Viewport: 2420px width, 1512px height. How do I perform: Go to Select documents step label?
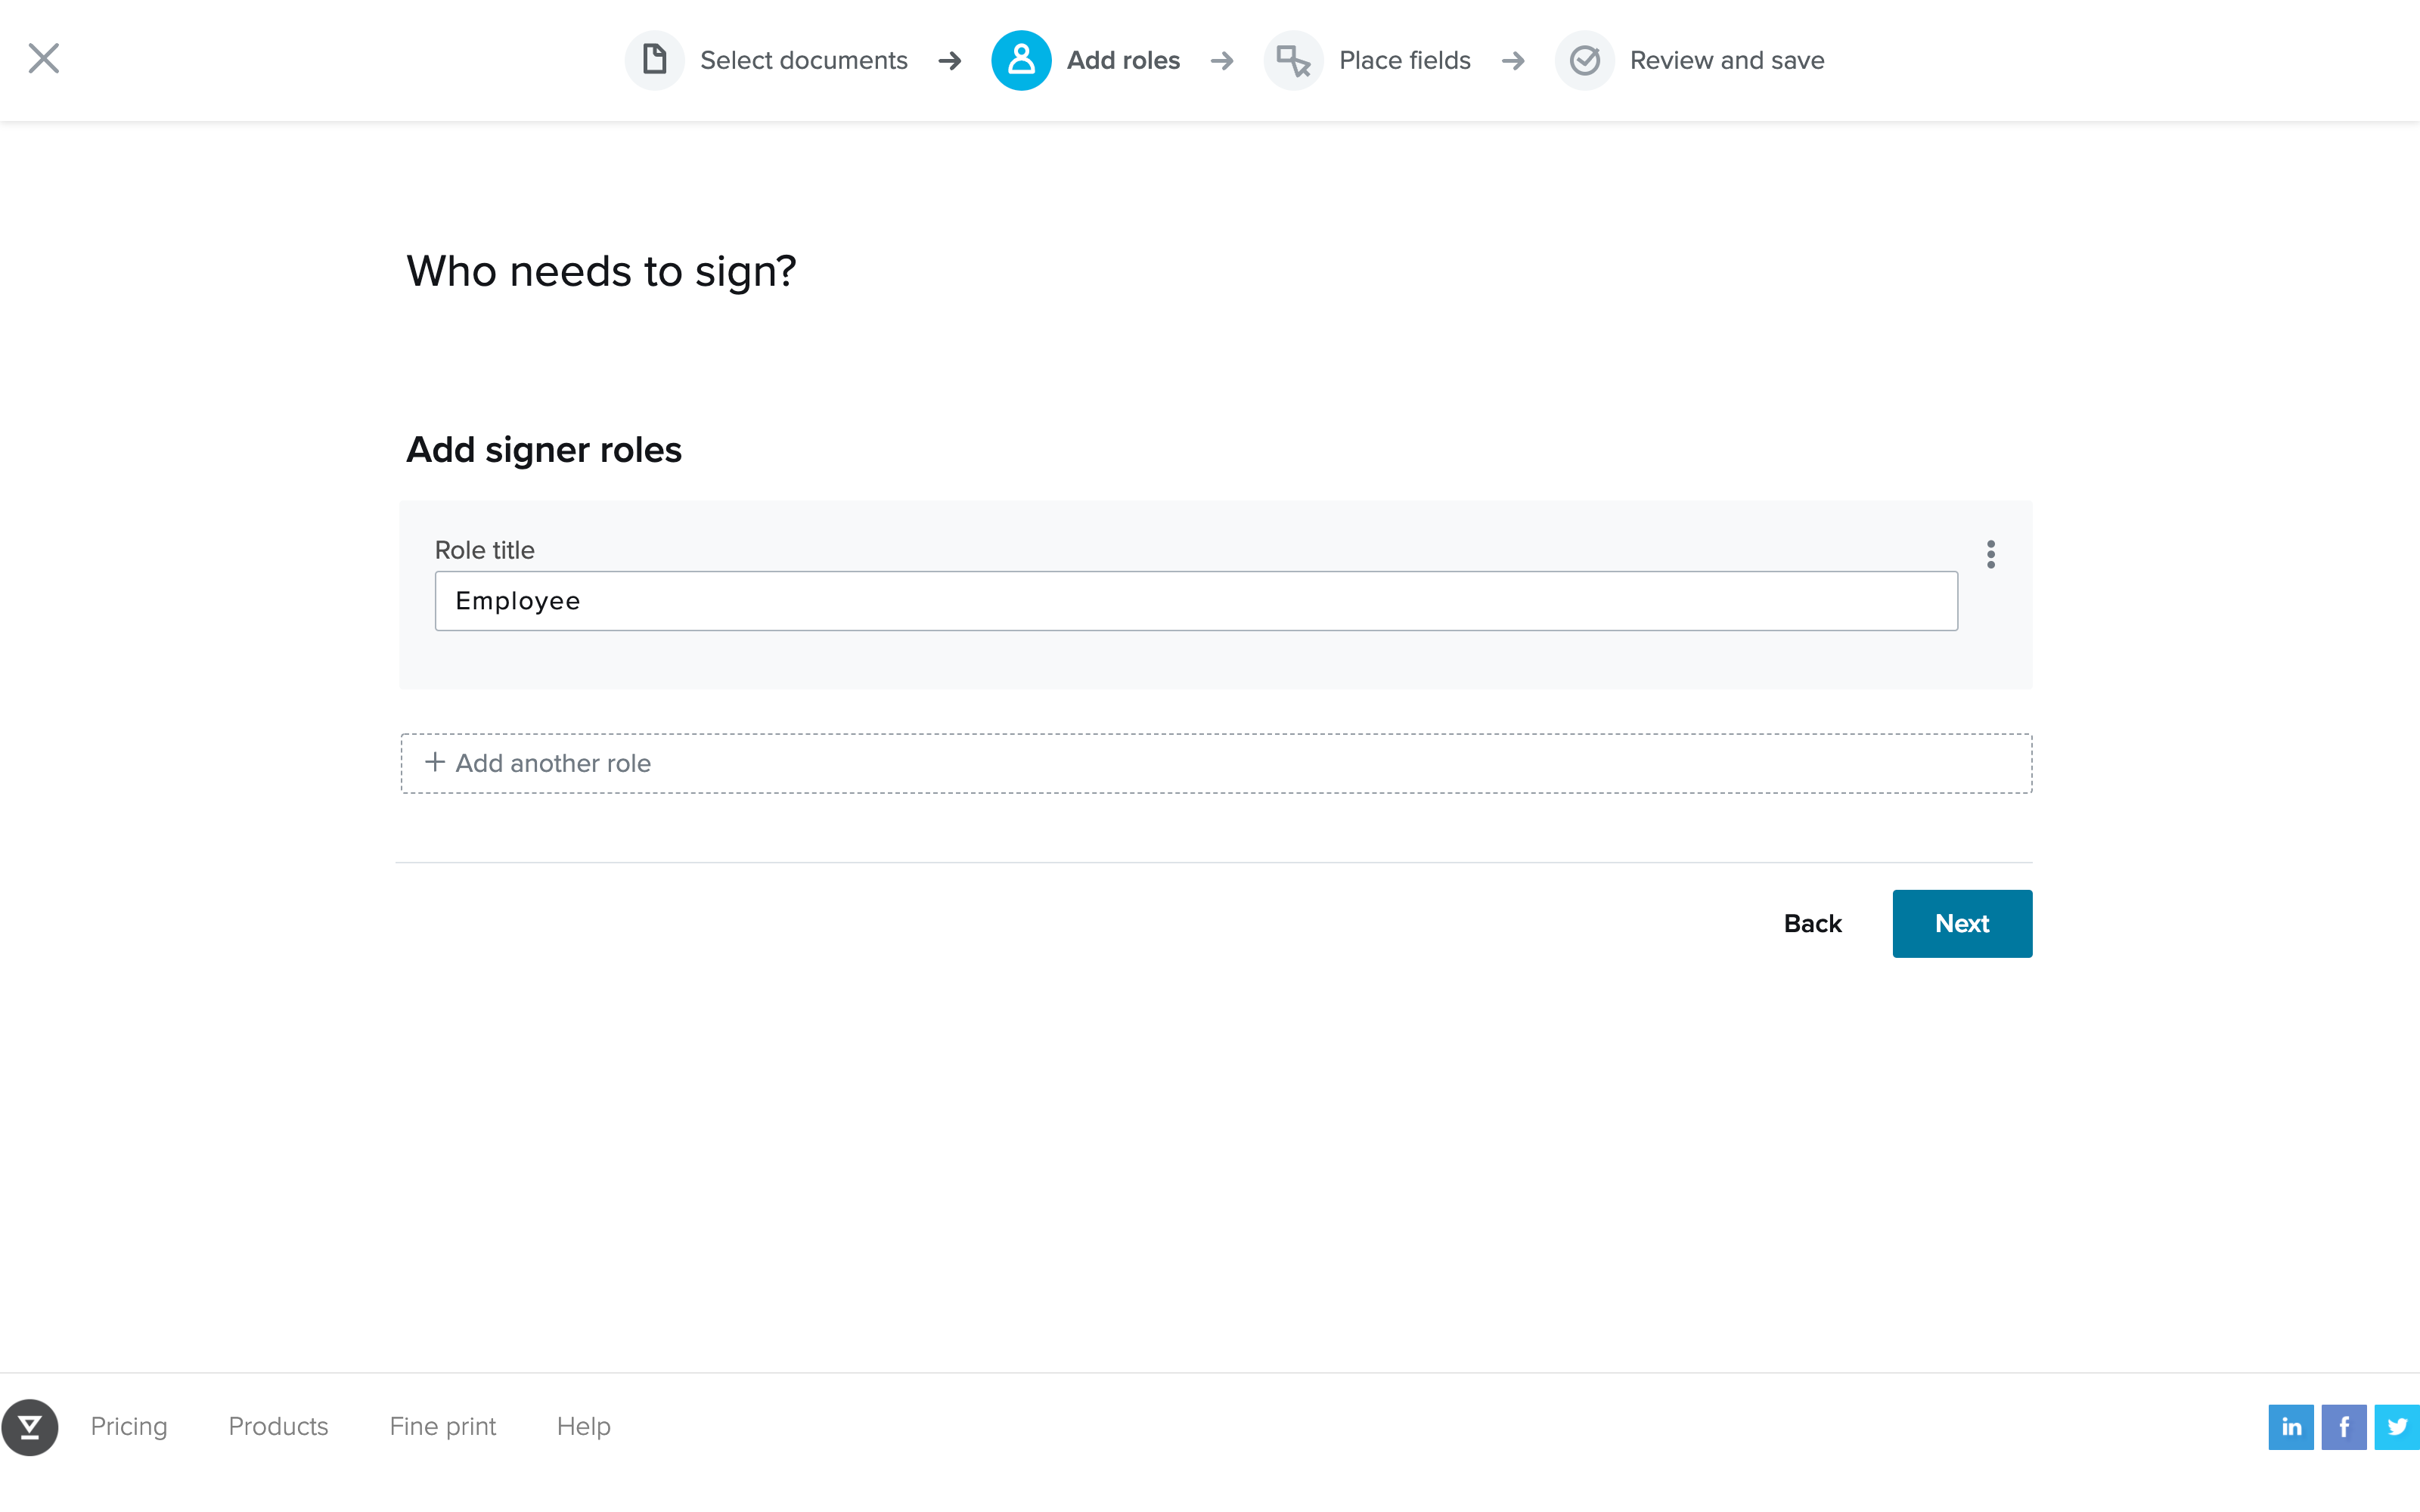coord(804,60)
